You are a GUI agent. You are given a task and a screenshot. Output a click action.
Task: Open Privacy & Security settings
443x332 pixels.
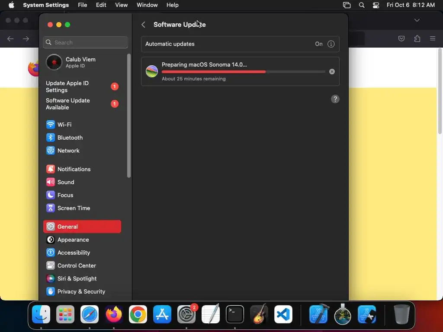[82, 292]
